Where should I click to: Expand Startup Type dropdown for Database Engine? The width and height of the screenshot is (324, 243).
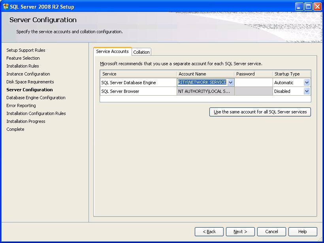[307, 83]
